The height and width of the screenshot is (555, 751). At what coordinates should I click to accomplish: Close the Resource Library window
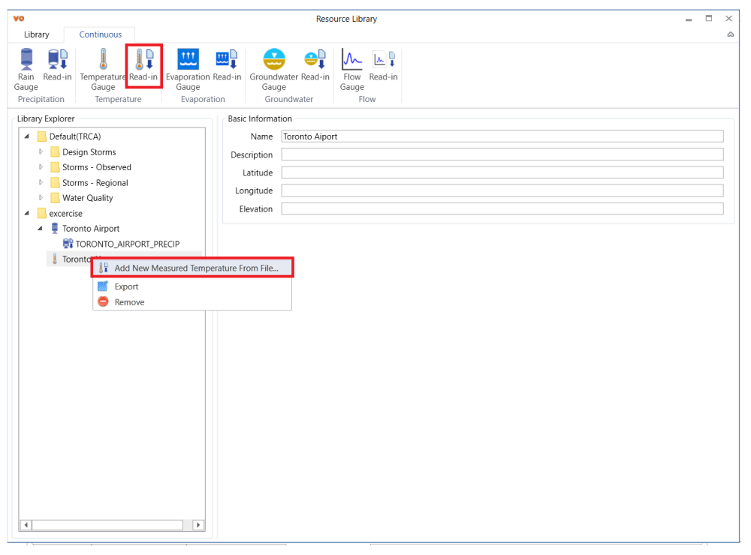(729, 19)
